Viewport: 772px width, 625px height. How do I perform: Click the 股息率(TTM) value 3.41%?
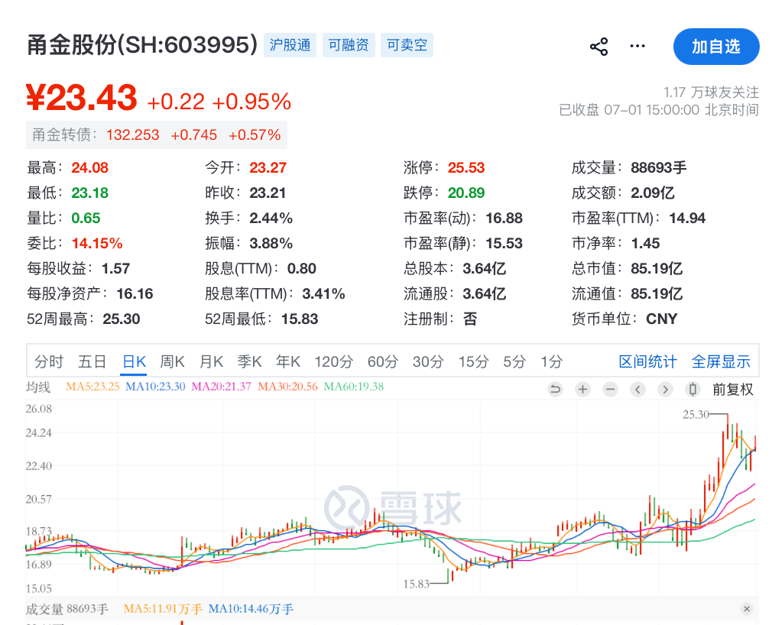pyautogui.click(x=323, y=294)
